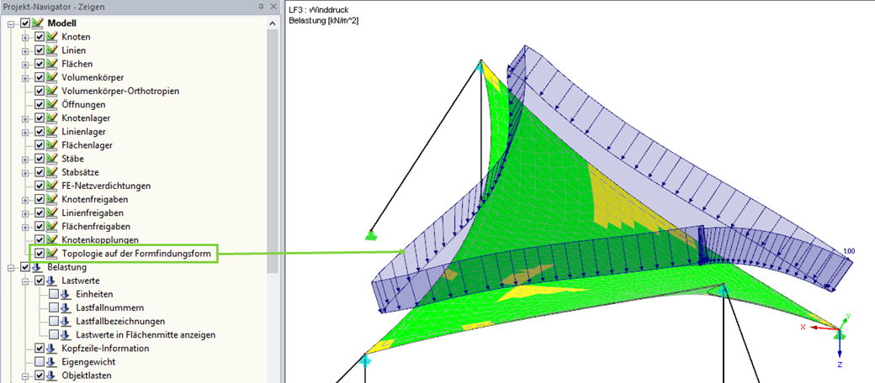Click the Stabsätze display icon
The width and height of the screenshot is (875, 383).
[52, 172]
